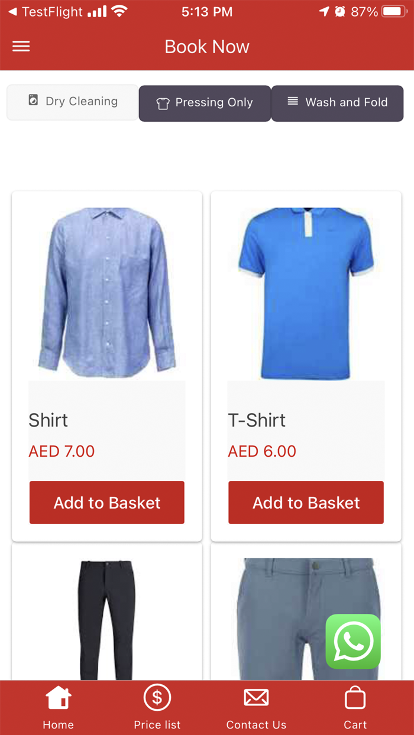Screen dimensions: 414x735
Task: Switch to the Pressing Only tab
Action: (x=205, y=103)
